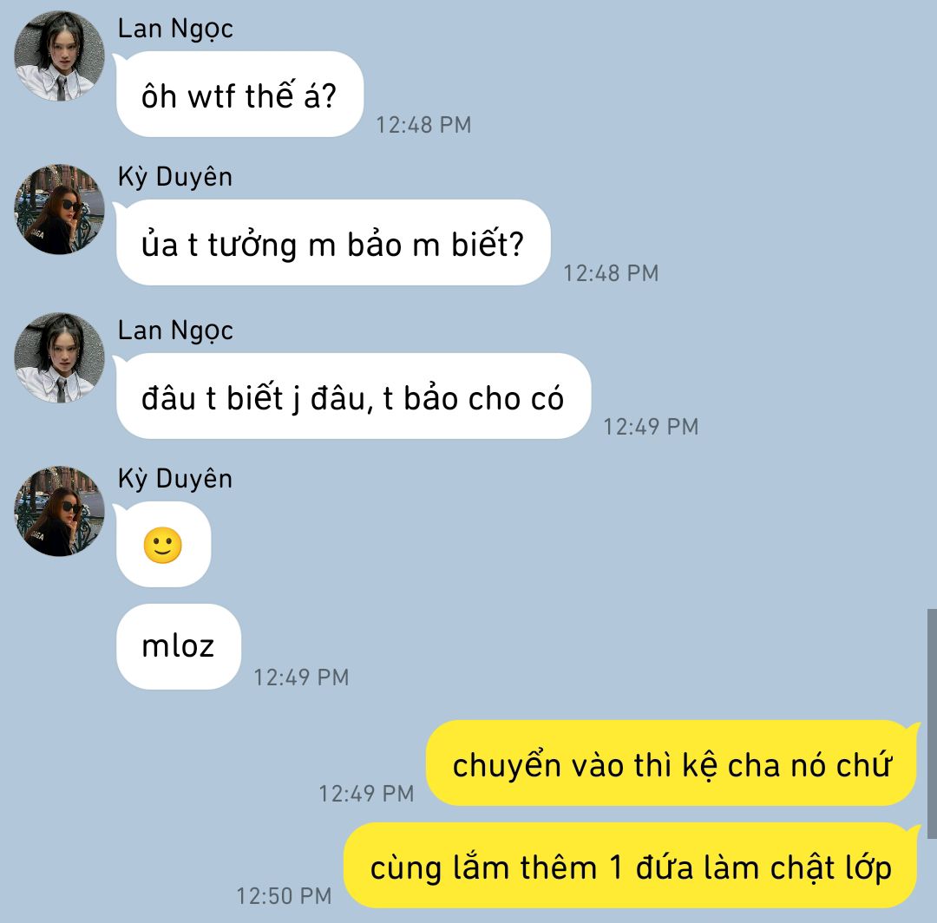Click the Kỳ Duyên name above 'ủa t tưởng' message
Viewport: 937px width, 923px height.
[175, 177]
